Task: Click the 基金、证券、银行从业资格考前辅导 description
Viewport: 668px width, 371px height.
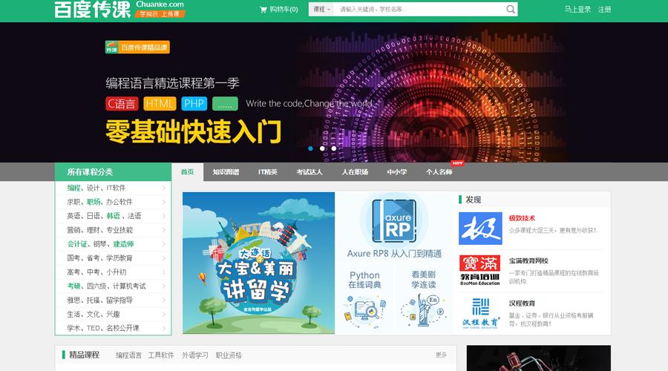Action: point(551,320)
